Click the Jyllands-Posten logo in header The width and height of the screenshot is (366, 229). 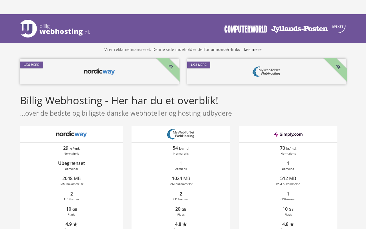299,29
